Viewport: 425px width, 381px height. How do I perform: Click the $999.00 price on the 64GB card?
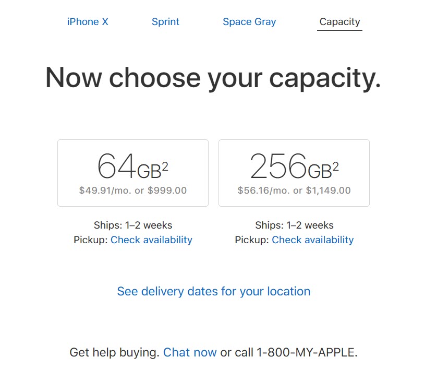pos(167,190)
